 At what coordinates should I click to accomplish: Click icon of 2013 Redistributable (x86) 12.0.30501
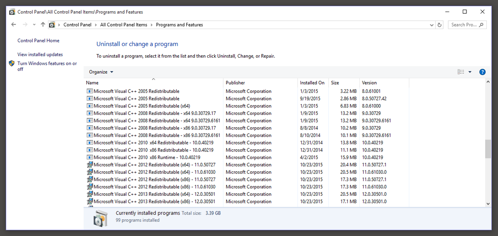point(90,202)
